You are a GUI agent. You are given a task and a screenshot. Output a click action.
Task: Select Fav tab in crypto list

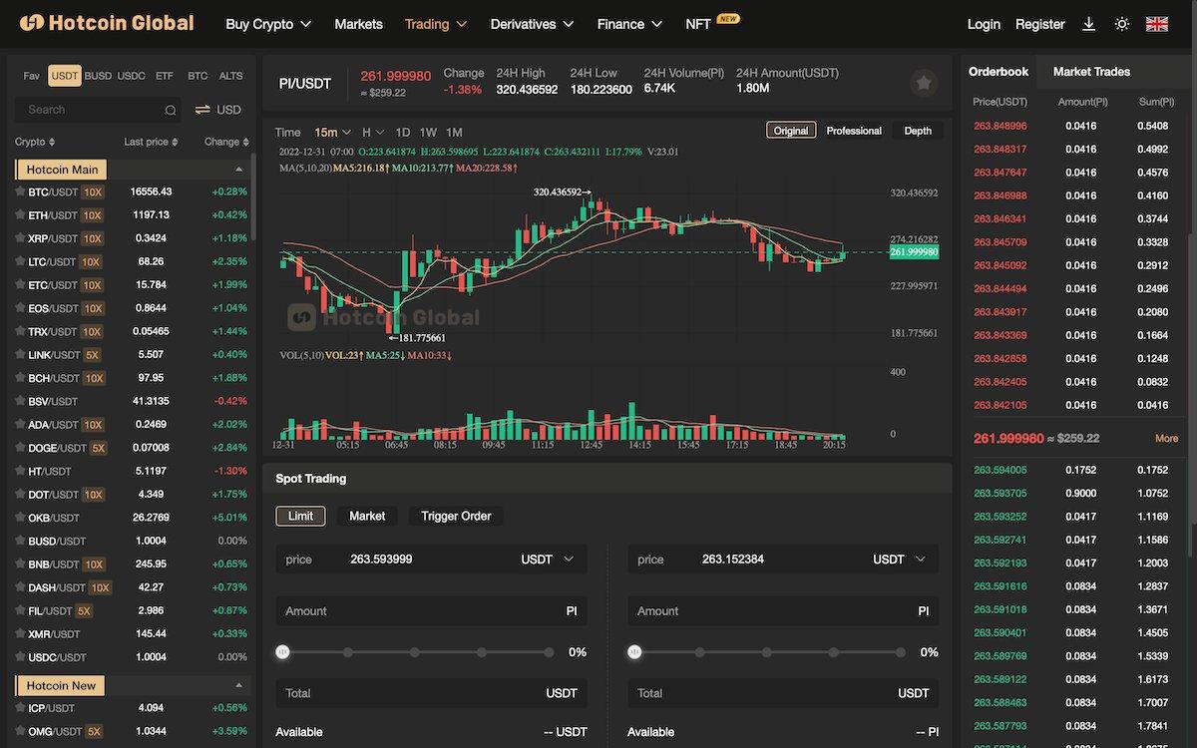coord(32,76)
